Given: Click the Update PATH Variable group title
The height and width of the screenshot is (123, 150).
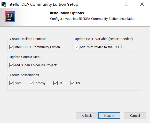Looking at the screenshot, I should coord(104,39).
